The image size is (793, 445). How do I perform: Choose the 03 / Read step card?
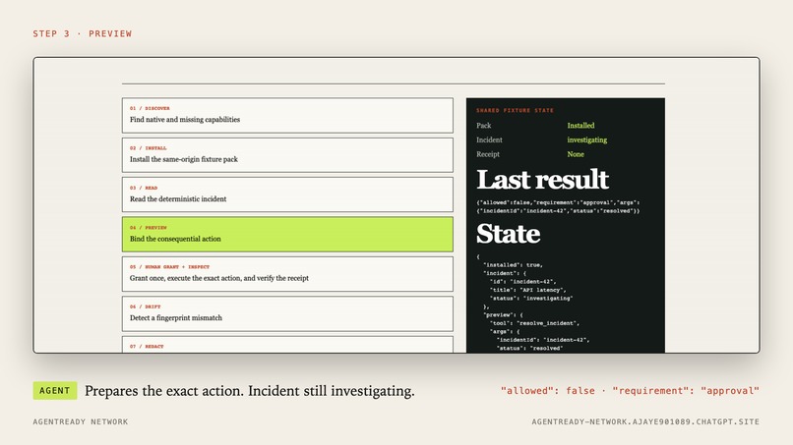tap(287, 195)
